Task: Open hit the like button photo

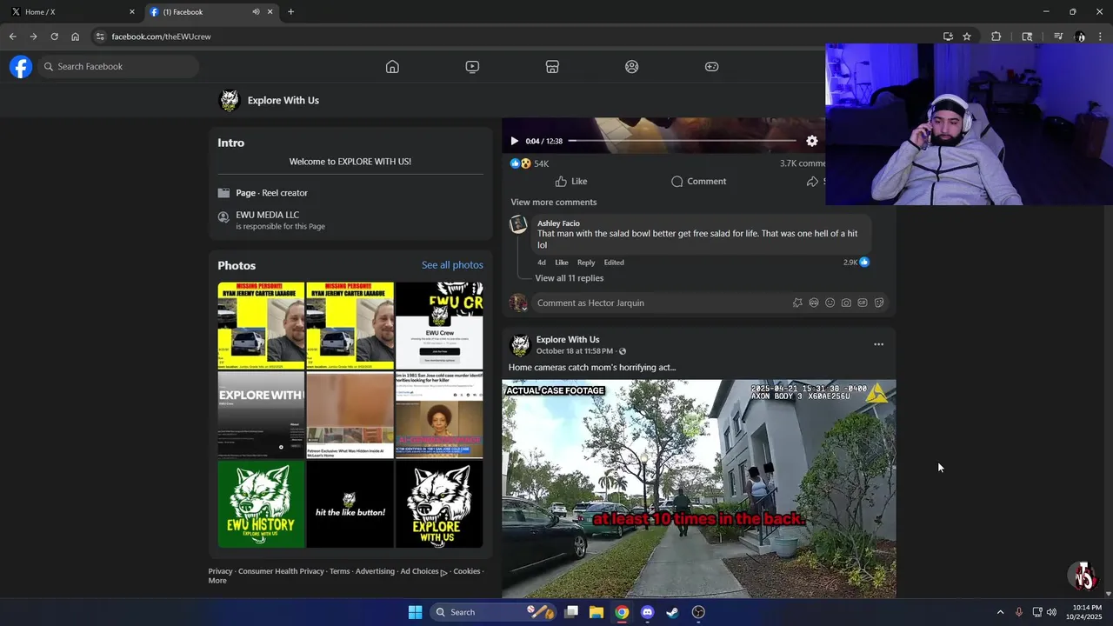Action: (350, 504)
